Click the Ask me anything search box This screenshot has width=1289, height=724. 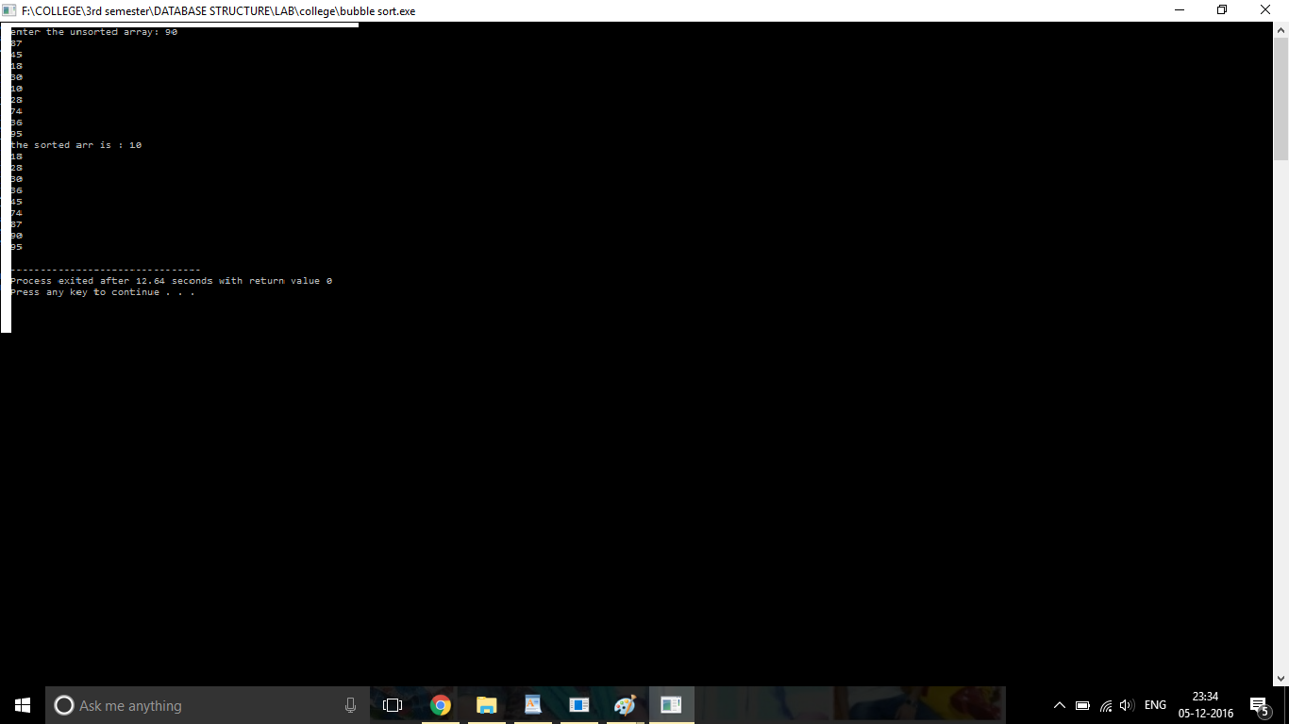tap(189, 705)
